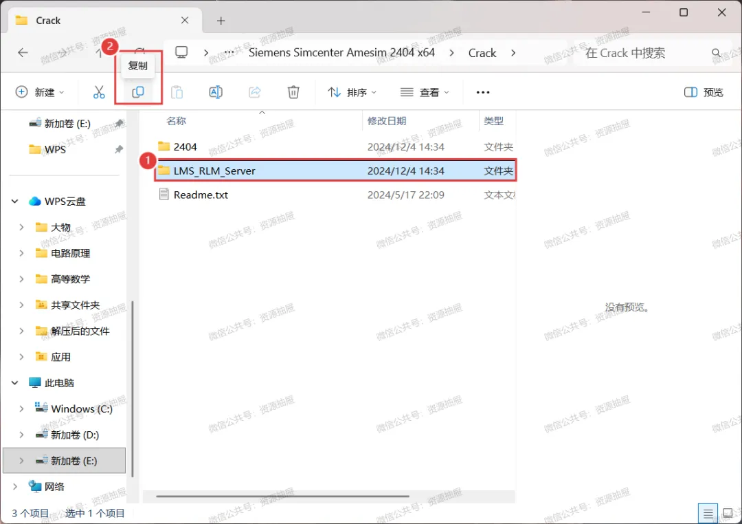
Task: Click Crack in the breadcrumb path
Action: coord(482,52)
